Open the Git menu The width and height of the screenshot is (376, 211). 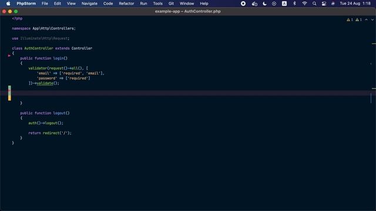[171, 4]
